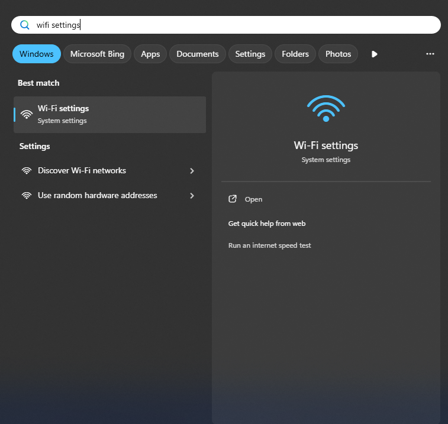Click the Wi-Fi icon beside the best match result
Viewport: 448px width, 424px height.
click(x=27, y=115)
